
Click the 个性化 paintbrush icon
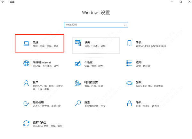pos(78,63)
